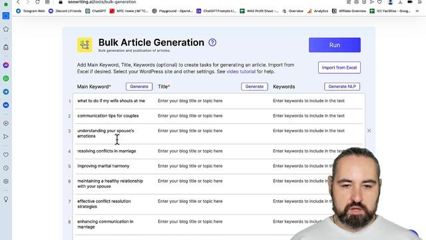This screenshot has width=426, height=240.
Task: Open ICE Facilities Google bookmark
Action: (390, 11)
